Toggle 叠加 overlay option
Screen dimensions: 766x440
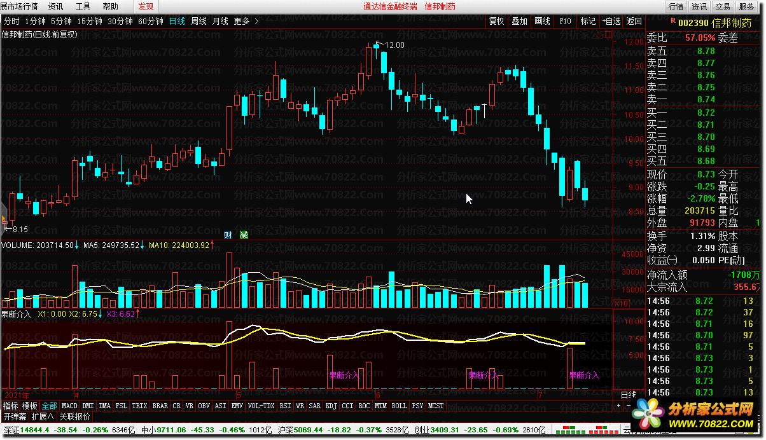(x=519, y=21)
